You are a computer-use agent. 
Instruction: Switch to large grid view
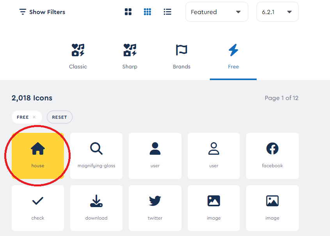coord(128,12)
